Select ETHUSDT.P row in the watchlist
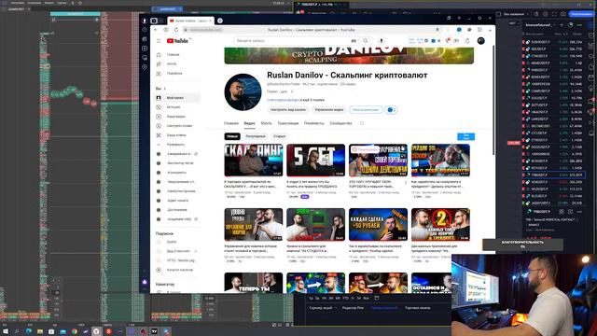The height and width of the screenshot is (336, 597). (x=554, y=140)
